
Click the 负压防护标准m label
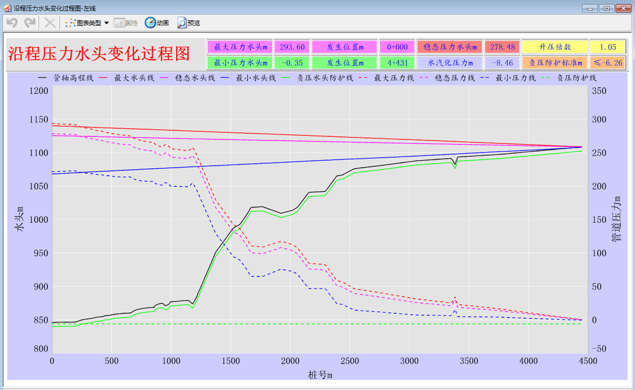(554, 63)
